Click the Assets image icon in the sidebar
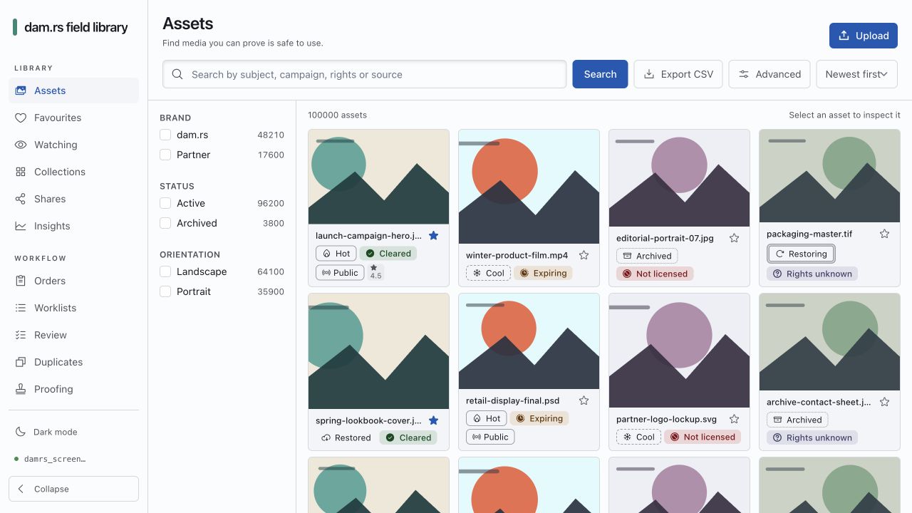Image resolution: width=912 pixels, height=513 pixels. [x=21, y=90]
